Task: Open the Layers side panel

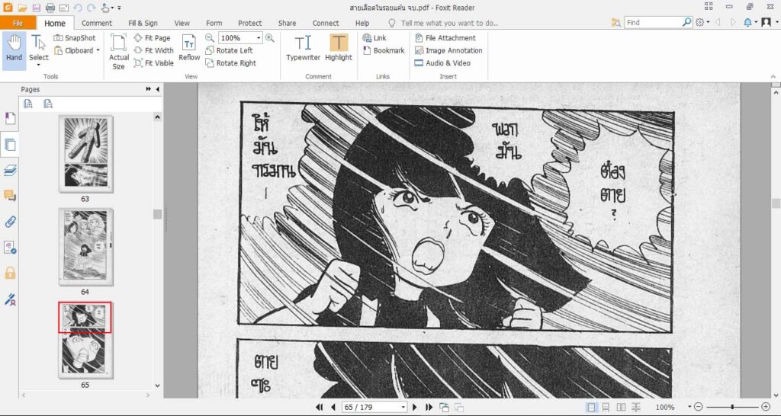Action: pos(10,171)
